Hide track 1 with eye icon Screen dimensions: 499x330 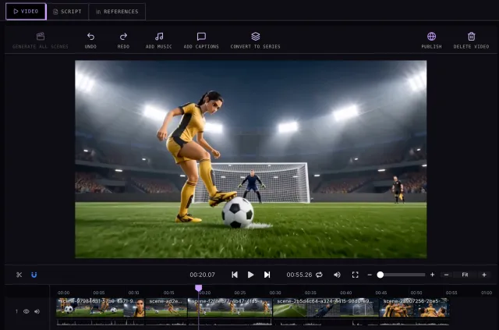point(27,311)
